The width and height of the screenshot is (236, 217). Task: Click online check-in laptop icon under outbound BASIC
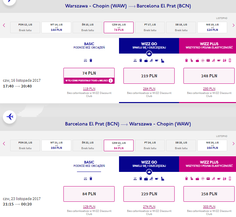(x=85, y=60)
